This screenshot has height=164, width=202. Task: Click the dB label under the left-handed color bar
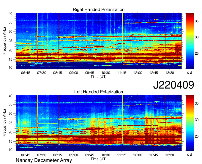(190, 154)
